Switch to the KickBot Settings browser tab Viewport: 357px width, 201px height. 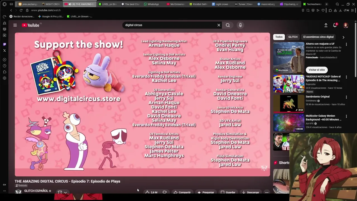tap(198, 4)
